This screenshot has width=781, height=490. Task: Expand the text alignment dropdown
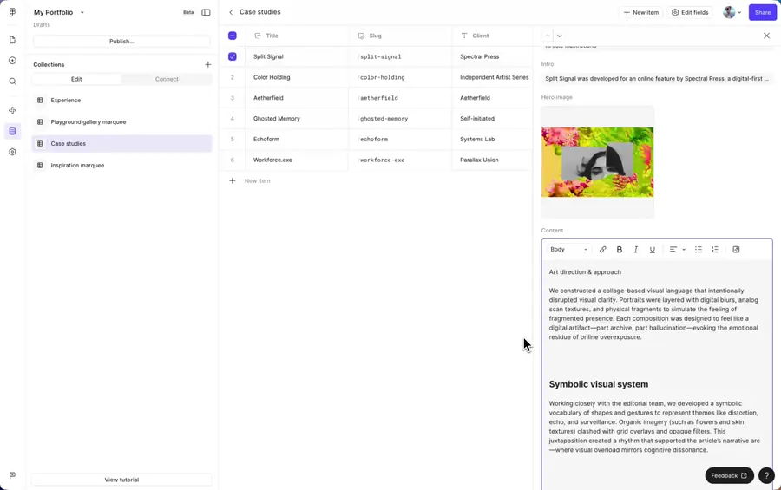[677, 250]
